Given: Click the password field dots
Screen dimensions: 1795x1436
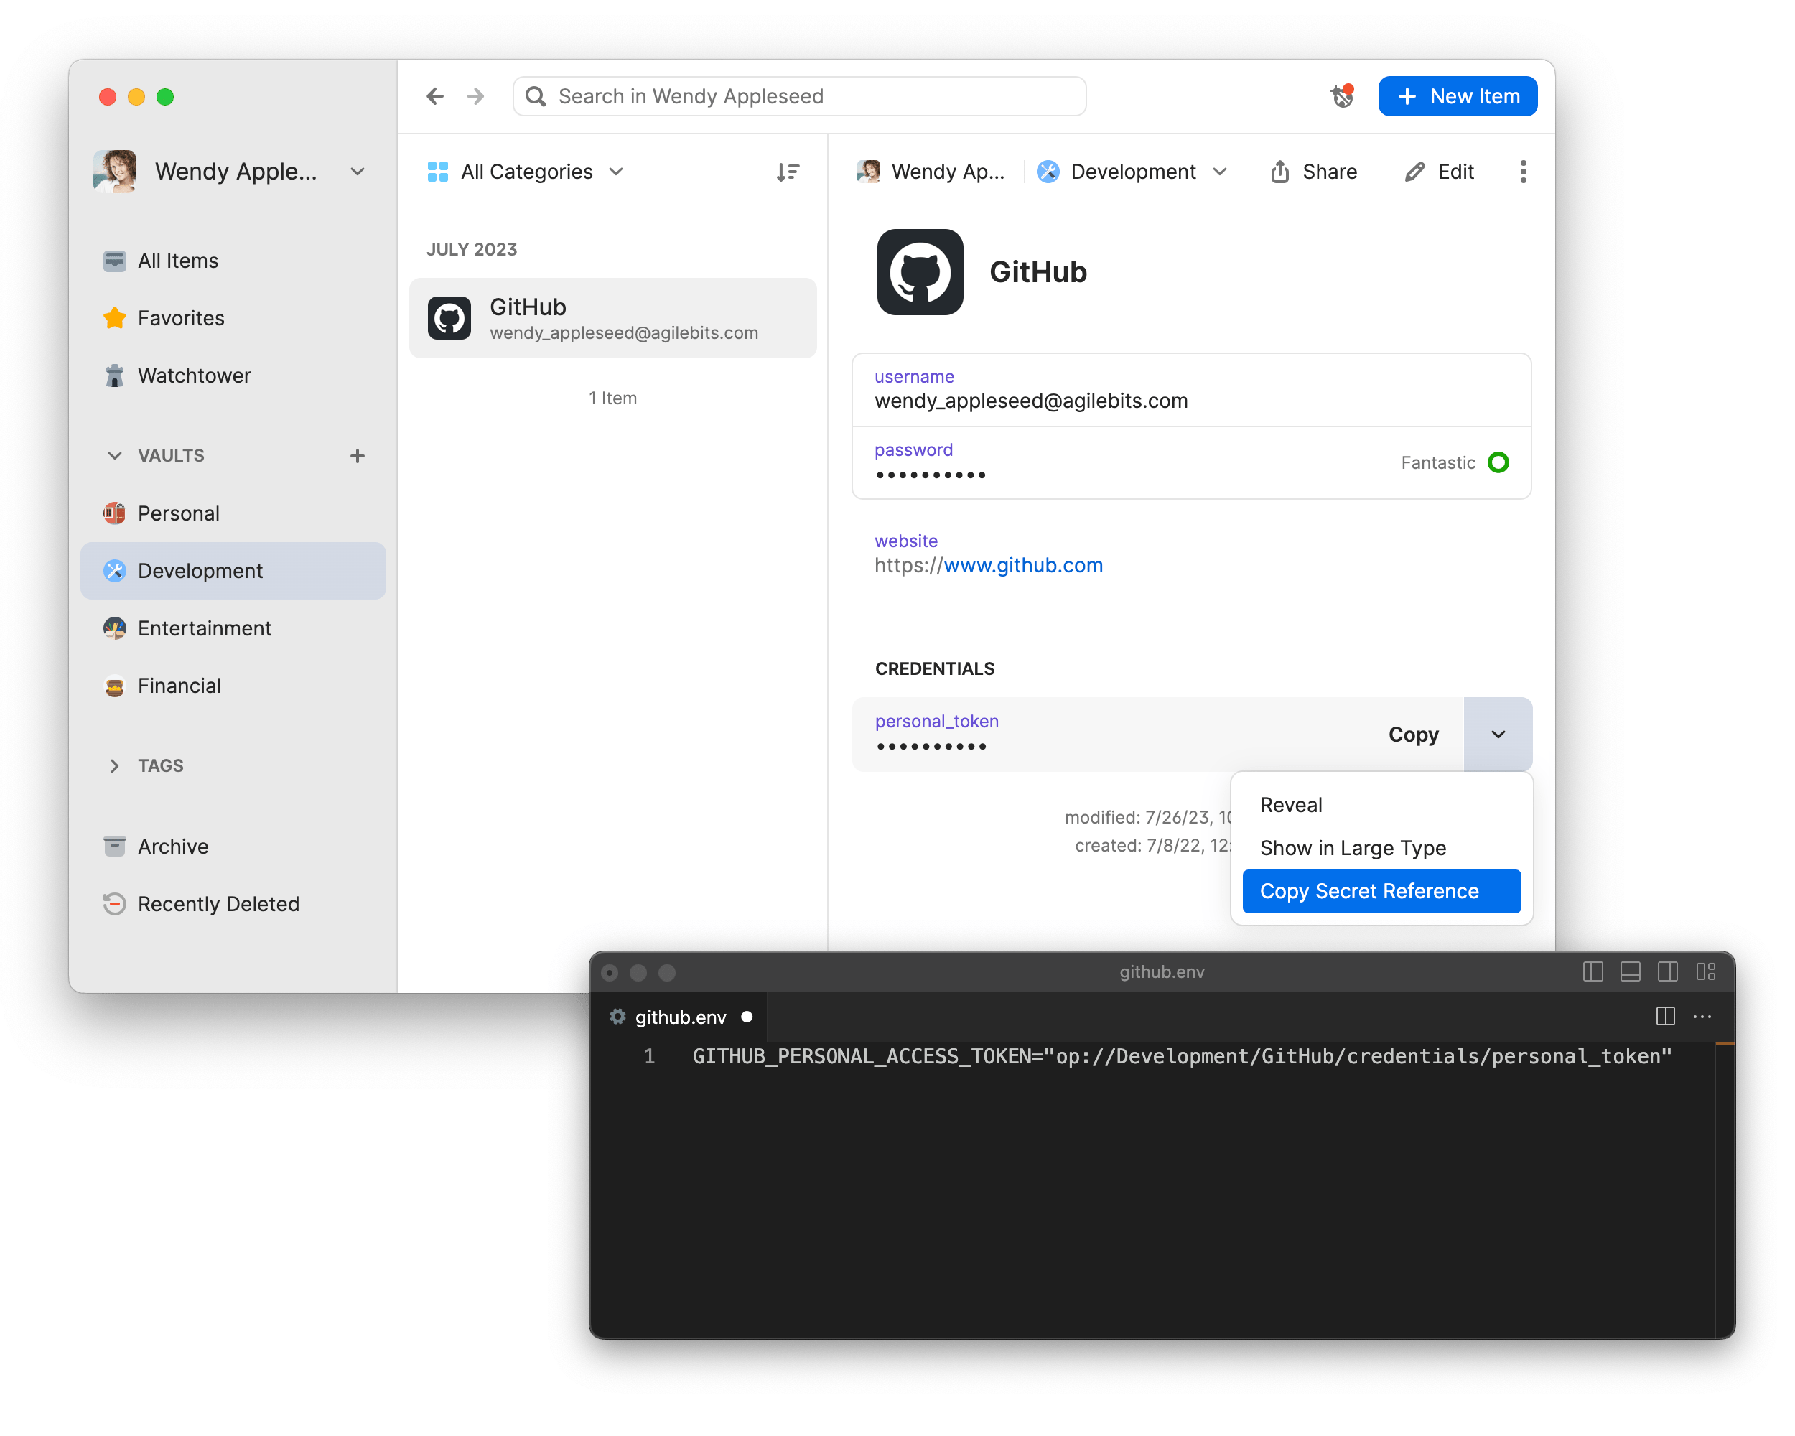Looking at the screenshot, I should 931,475.
